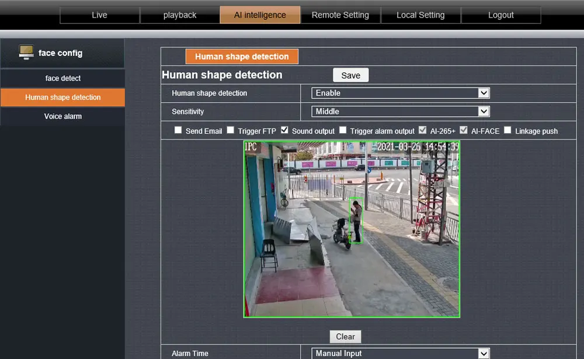This screenshot has height=359, width=584.
Task: Select face detect in sidebar
Action: [x=62, y=78]
